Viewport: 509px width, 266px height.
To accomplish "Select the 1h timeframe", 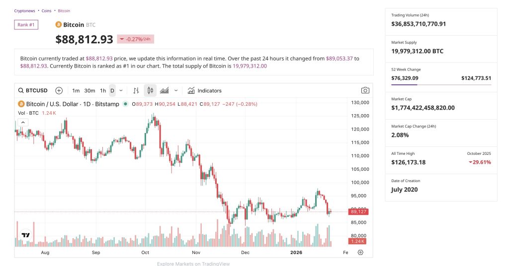I will [x=103, y=90].
